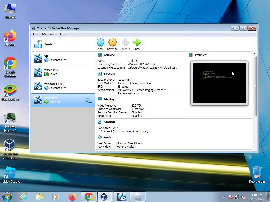Click the Host Driver Windows DirectSound value
This screenshot has width=270, height=202.
click(129, 143)
